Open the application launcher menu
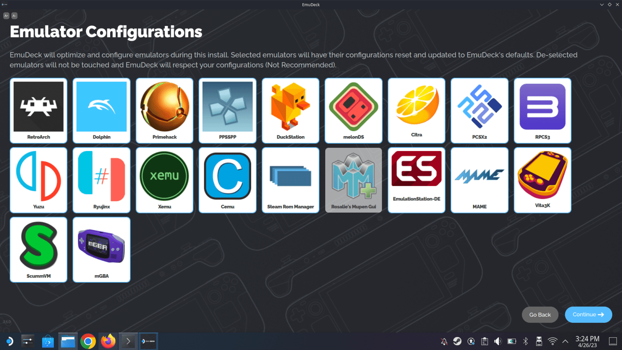The width and height of the screenshot is (622, 350). click(x=9, y=341)
